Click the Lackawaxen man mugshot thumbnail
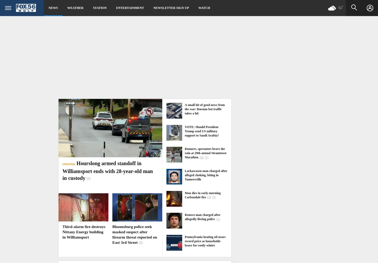This screenshot has height=263, width=378. 174,177
